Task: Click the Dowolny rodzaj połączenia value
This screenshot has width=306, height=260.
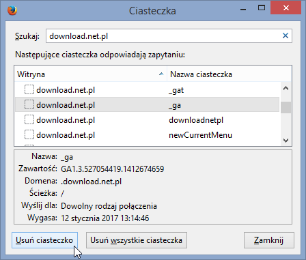Action: [109, 206]
